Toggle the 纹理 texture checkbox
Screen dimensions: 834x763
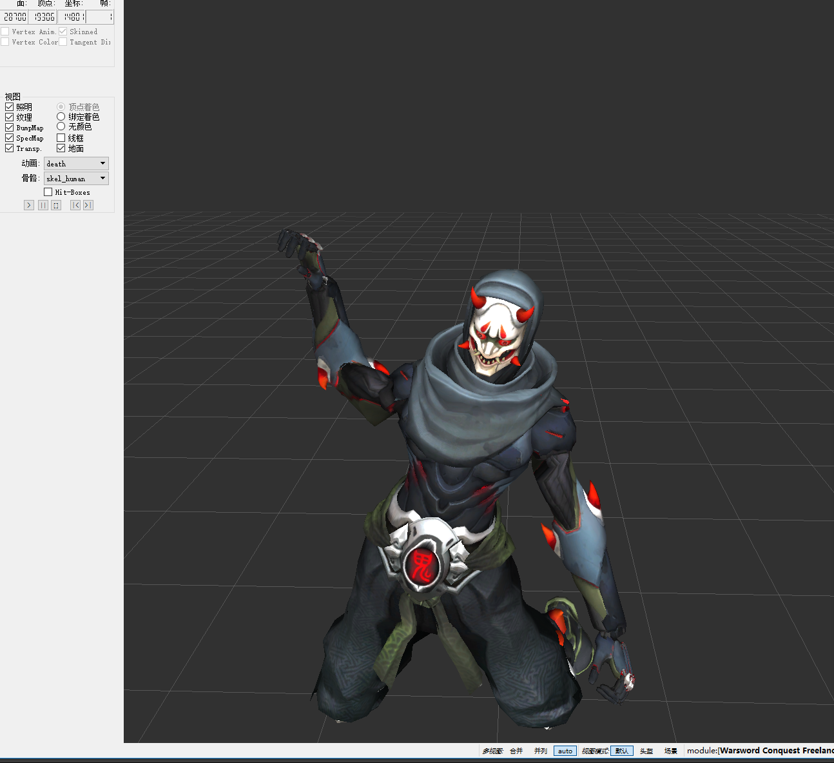click(x=10, y=117)
